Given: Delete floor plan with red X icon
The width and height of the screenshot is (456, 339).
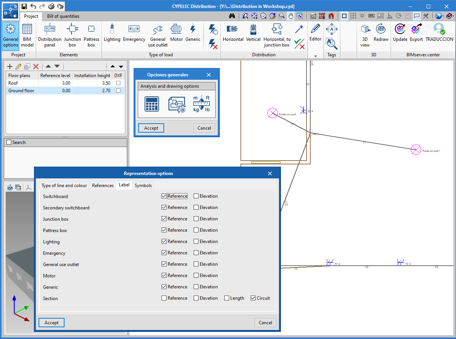Looking at the screenshot, I should coord(36,67).
